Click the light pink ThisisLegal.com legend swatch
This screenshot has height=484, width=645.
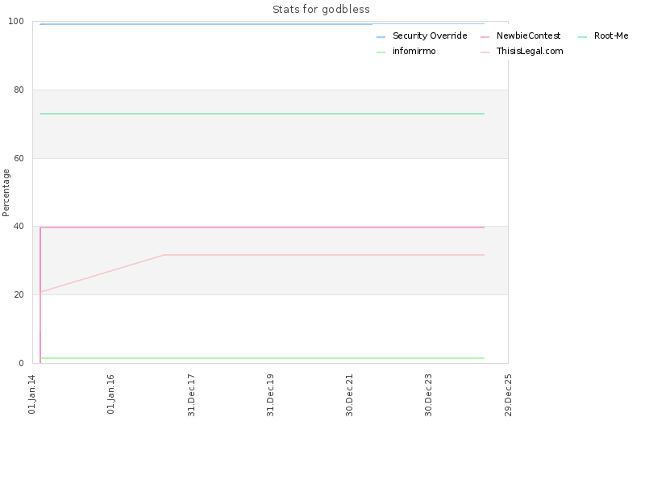[x=485, y=52]
